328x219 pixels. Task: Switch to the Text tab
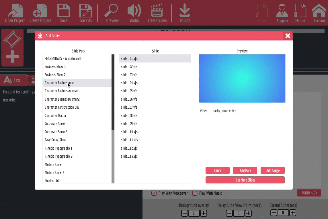tap(14, 80)
